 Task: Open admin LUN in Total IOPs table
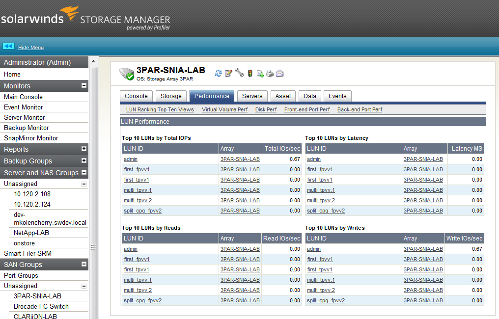[131, 159]
